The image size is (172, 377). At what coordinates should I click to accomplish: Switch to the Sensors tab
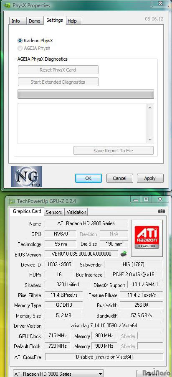(54, 212)
